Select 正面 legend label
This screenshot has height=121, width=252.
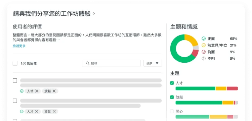[211, 39]
